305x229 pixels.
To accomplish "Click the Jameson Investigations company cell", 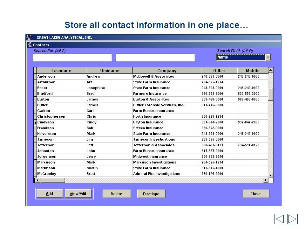I will click(167, 139).
